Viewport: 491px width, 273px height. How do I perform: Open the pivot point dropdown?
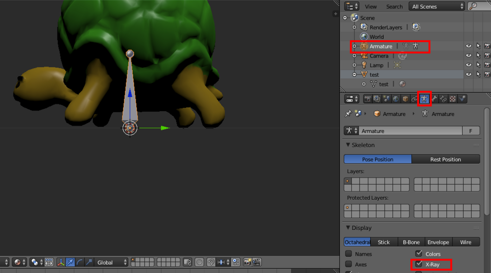tap(36, 262)
